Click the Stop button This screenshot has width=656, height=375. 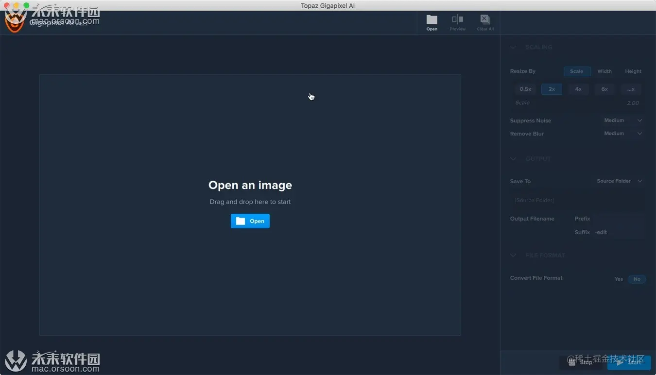click(581, 362)
